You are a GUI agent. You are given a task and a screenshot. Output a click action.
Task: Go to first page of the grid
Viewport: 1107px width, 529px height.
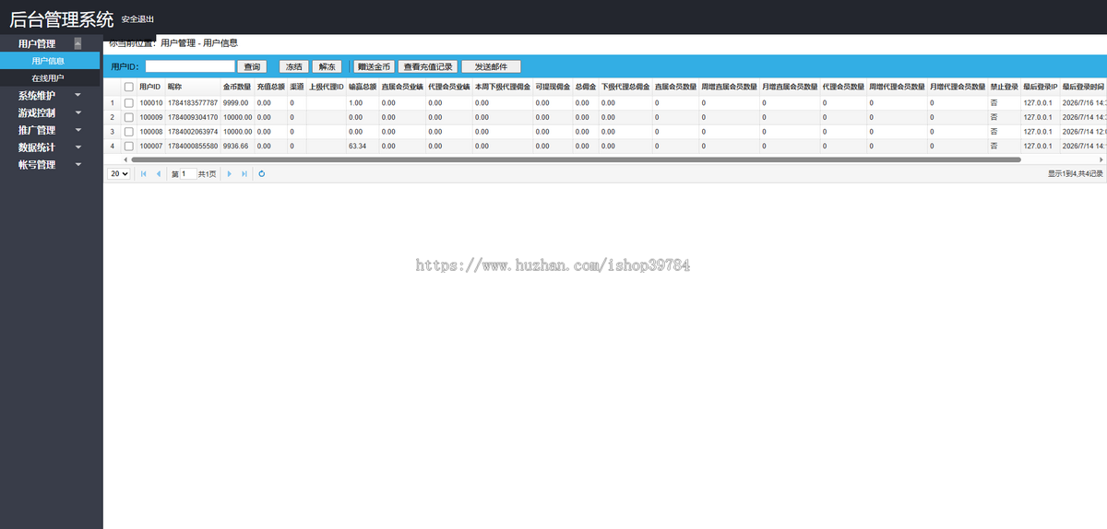pyautogui.click(x=143, y=173)
